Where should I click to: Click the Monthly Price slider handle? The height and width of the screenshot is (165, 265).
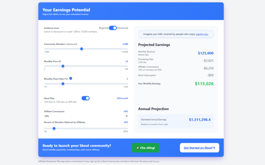coord(63,66)
